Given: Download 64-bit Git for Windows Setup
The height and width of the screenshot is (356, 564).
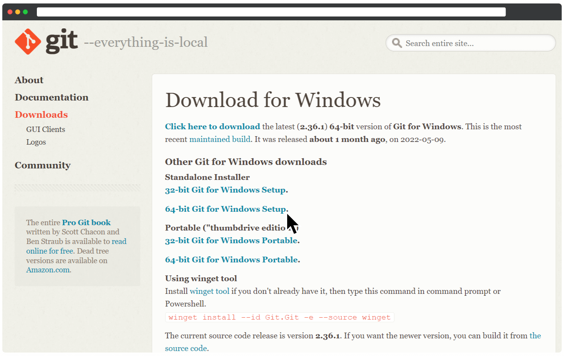Looking at the screenshot, I should pos(226,209).
